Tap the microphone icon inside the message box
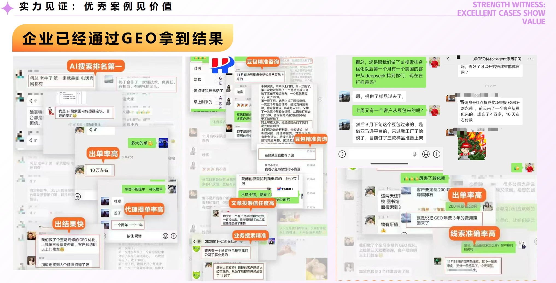The image size is (556, 283). pos(414,154)
